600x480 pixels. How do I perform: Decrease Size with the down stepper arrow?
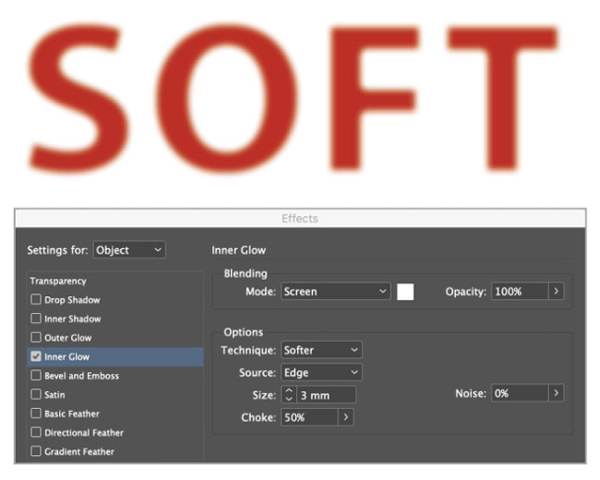[289, 399]
